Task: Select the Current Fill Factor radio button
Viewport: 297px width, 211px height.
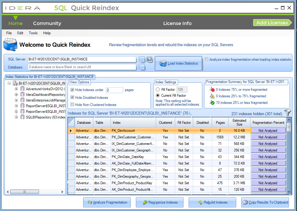Action: pyautogui.click(x=158, y=95)
